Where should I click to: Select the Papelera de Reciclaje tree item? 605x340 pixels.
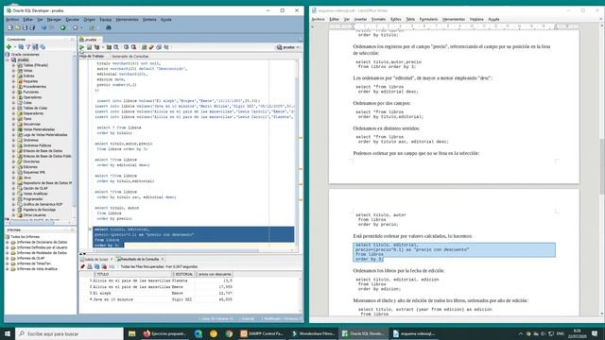point(40,210)
